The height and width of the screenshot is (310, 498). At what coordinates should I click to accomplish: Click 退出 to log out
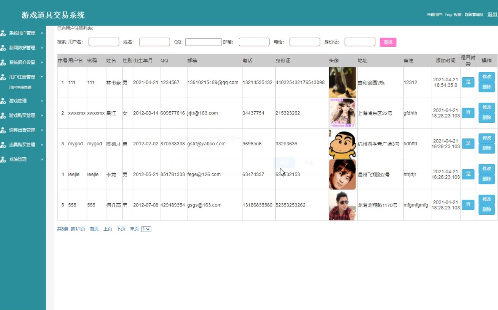coord(492,14)
